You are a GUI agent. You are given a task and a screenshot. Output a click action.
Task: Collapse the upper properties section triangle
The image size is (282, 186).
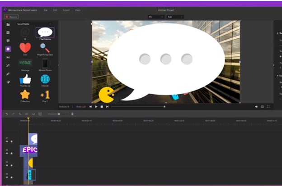(277, 33)
